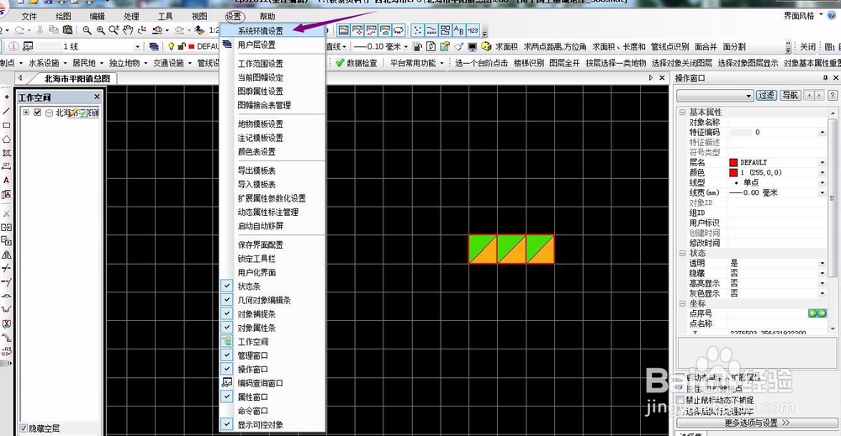Toggle the 隐藏空层 checkbox
The width and height of the screenshot is (841, 436).
(x=24, y=428)
